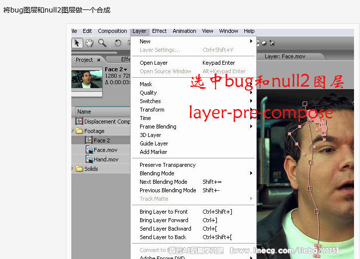Click the Solids folder icon
The width and height of the screenshot is (360, 259).
[79, 169]
